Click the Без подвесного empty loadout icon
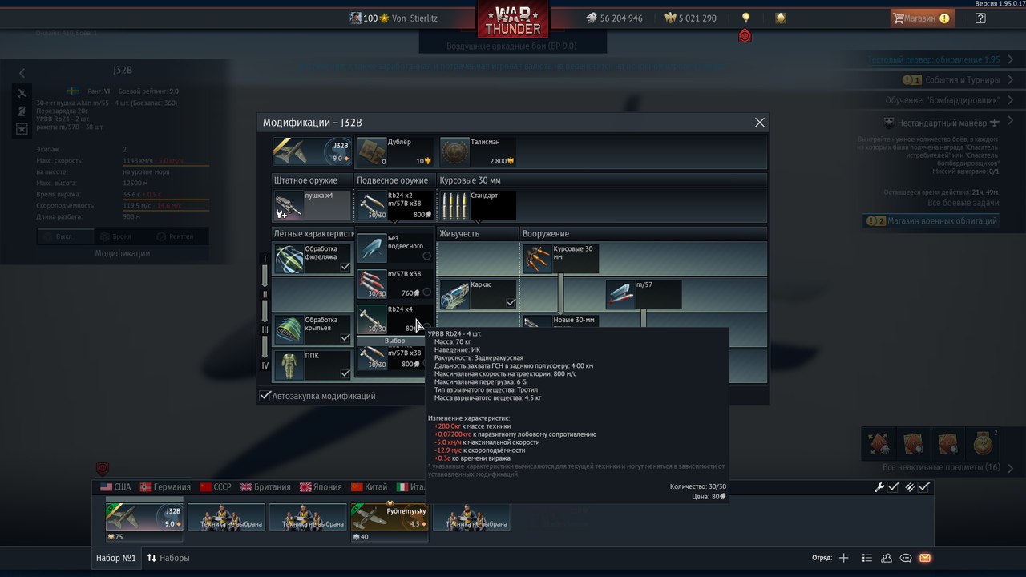The width and height of the screenshot is (1026, 577). [x=372, y=248]
